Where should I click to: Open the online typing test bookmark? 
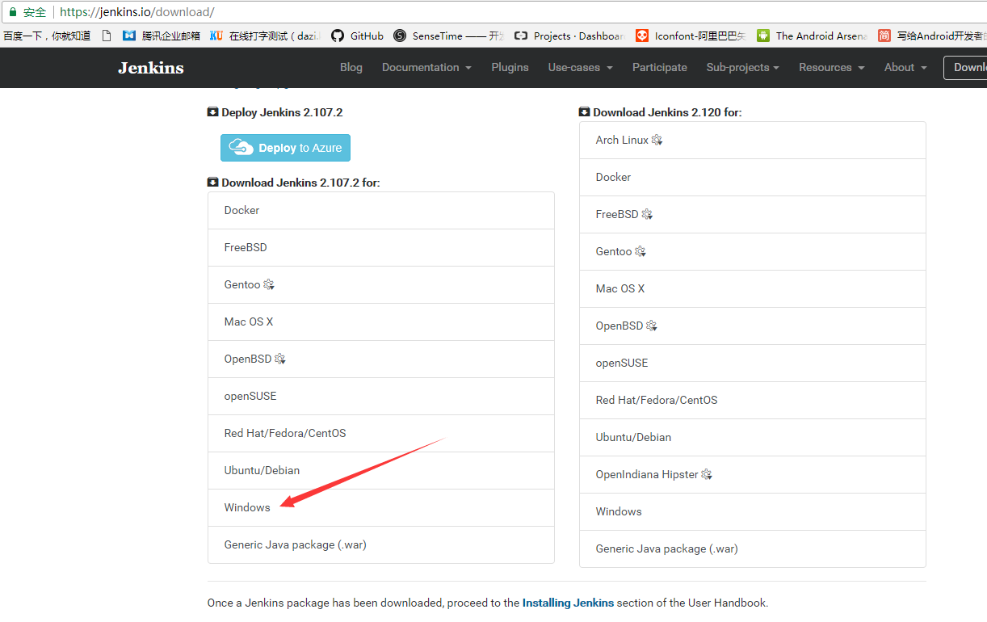pos(265,36)
